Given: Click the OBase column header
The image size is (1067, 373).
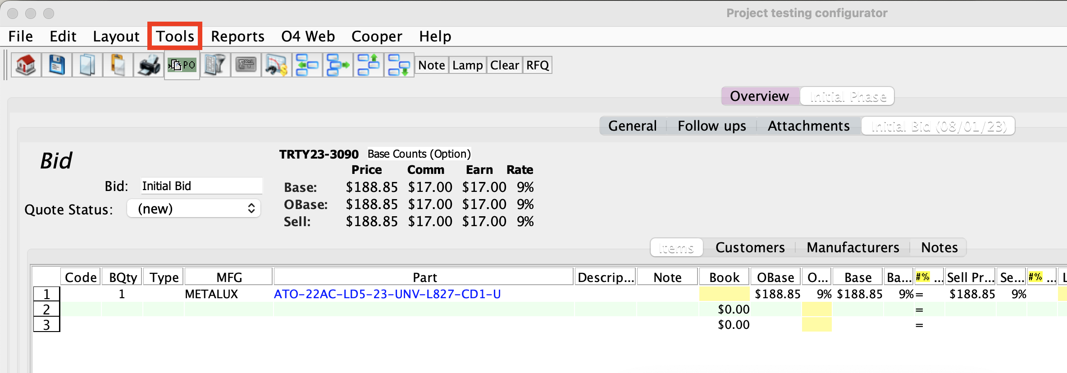Looking at the screenshot, I should (775, 277).
